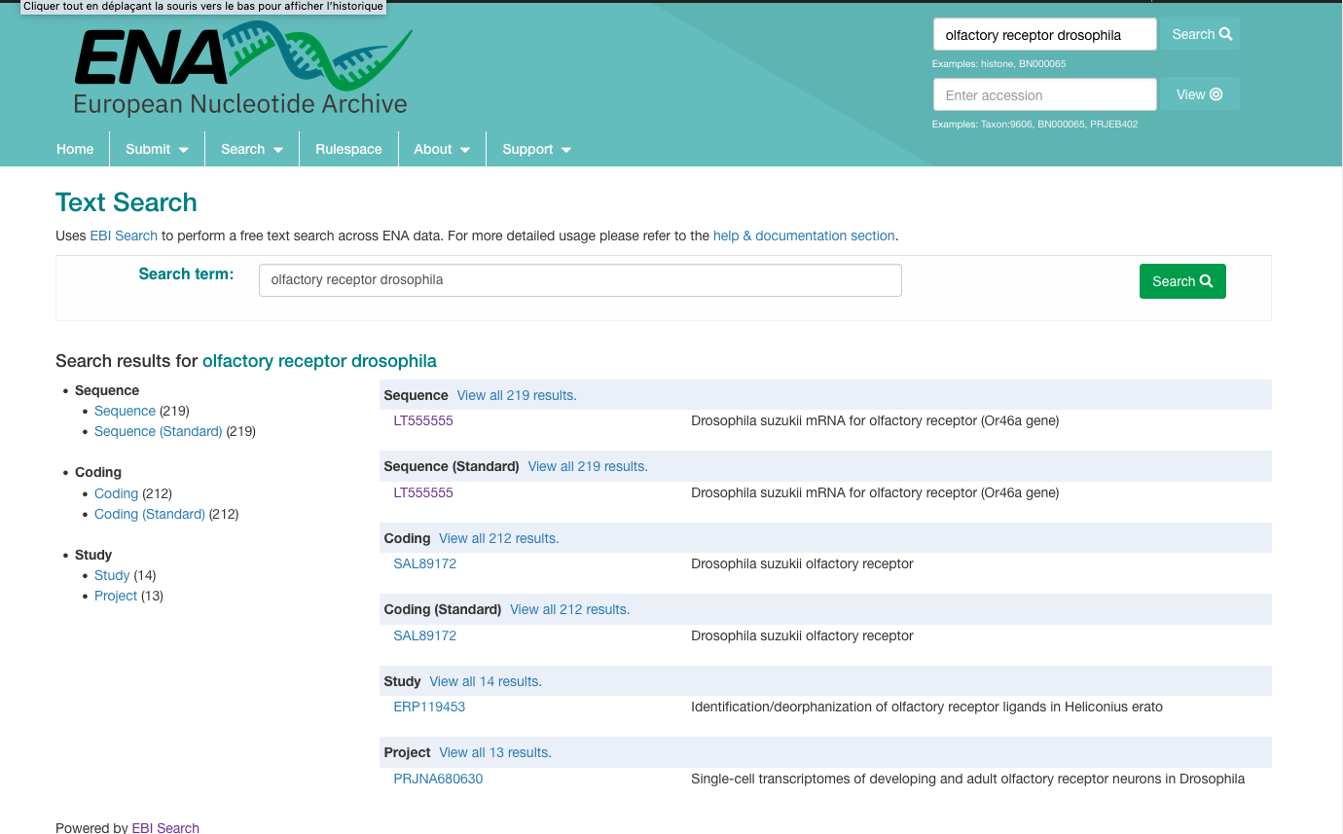The image size is (1343, 834).
Task: Open the About dropdown menu
Action: 441,149
